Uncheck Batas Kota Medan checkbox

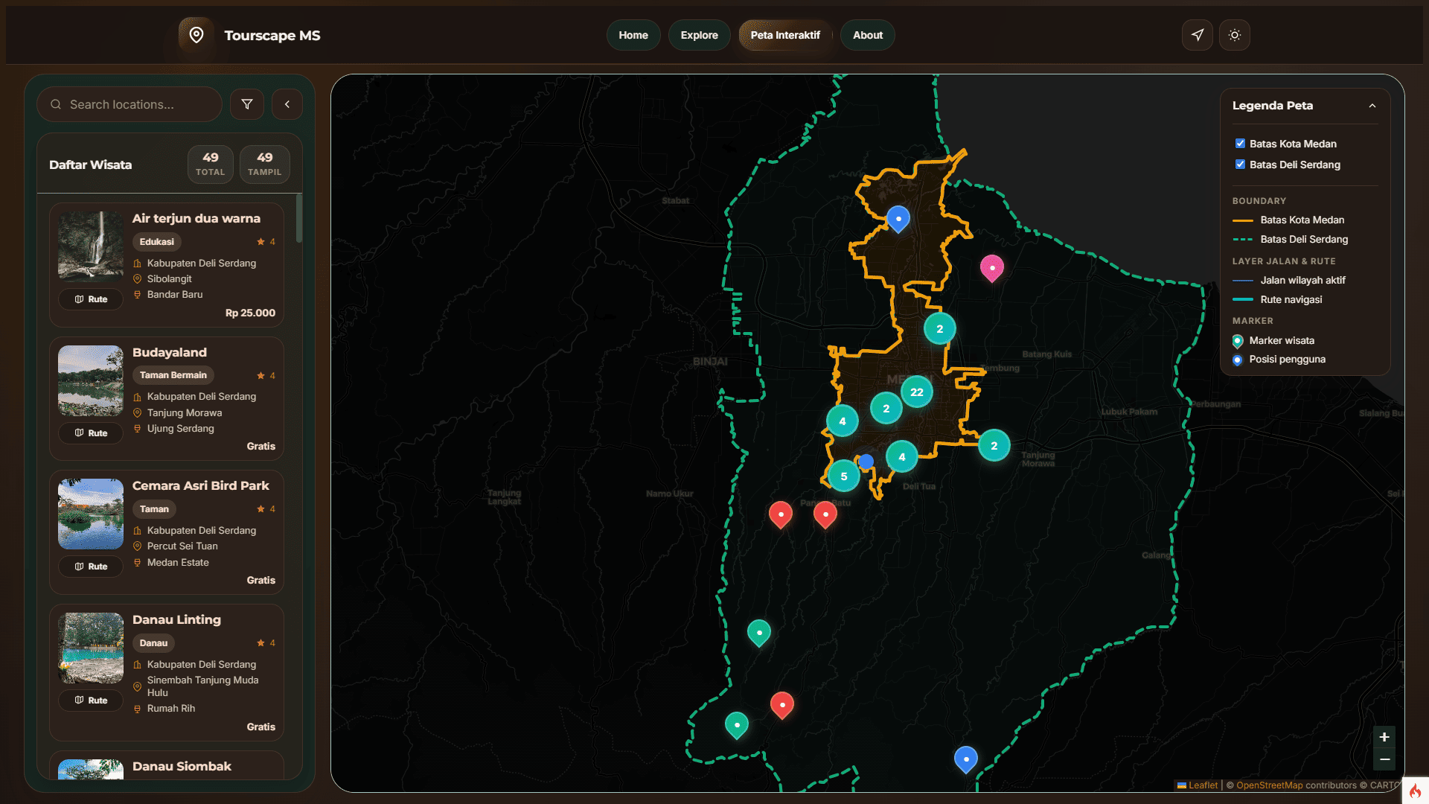coord(1240,144)
